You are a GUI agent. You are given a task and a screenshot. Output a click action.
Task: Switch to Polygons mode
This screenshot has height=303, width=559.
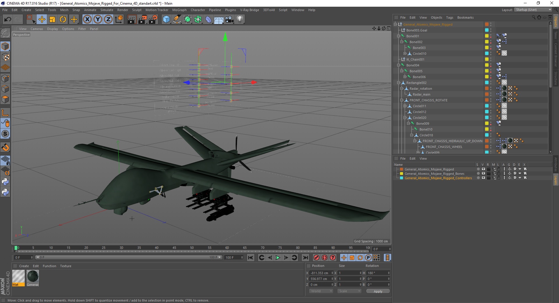5,99
